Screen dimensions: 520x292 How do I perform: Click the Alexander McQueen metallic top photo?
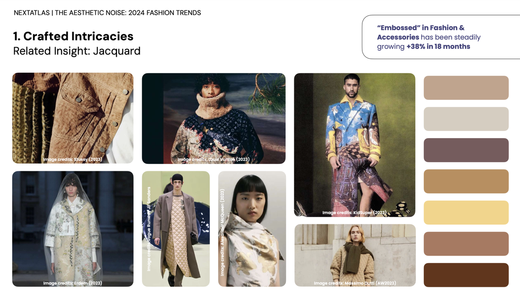252,229
